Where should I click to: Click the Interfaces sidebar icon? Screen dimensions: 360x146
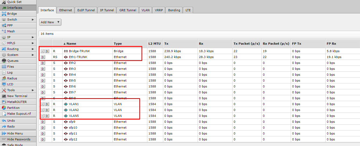(x=4, y=8)
